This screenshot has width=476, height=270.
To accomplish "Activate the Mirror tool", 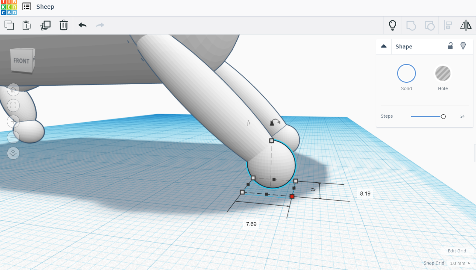I will tap(466, 25).
